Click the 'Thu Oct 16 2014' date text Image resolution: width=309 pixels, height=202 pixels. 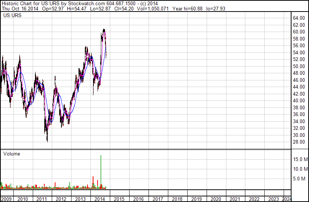(20, 9)
